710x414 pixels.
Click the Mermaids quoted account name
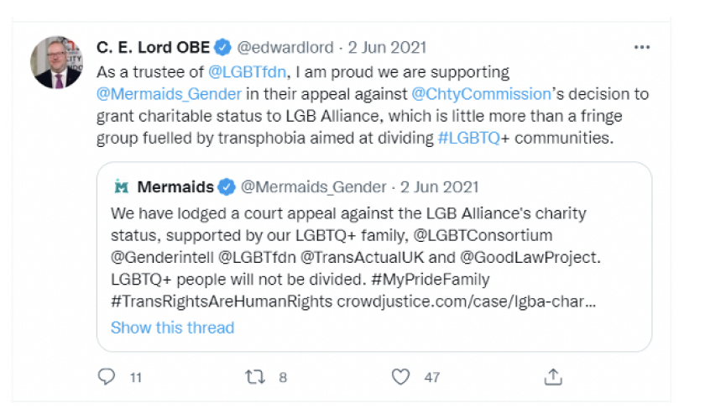tap(175, 186)
